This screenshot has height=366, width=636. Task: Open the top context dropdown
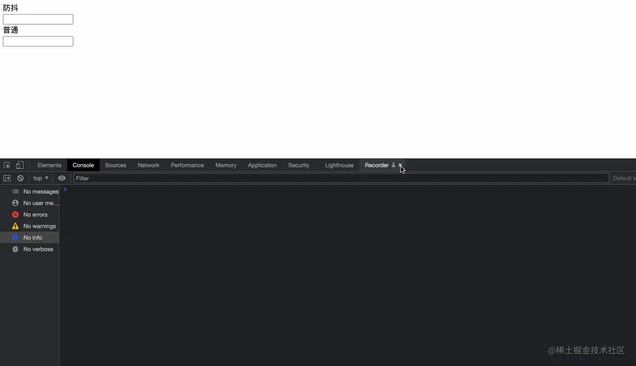[x=41, y=178]
